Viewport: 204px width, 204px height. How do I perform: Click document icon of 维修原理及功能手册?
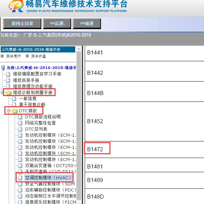pos(8,86)
